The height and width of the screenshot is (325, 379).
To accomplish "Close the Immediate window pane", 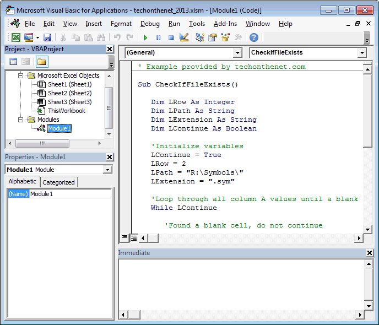I will (x=370, y=253).
